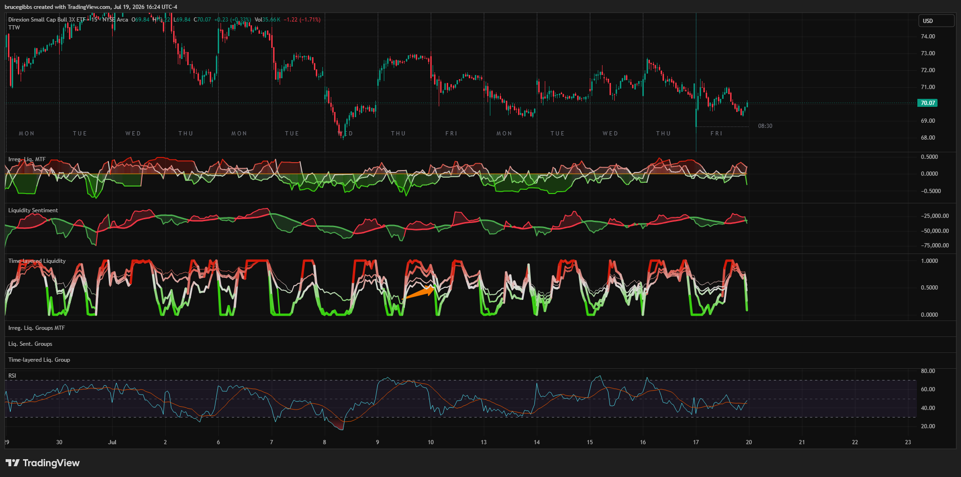The image size is (961, 477).
Task: Click date 20 on the time axis
Action: pos(749,442)
